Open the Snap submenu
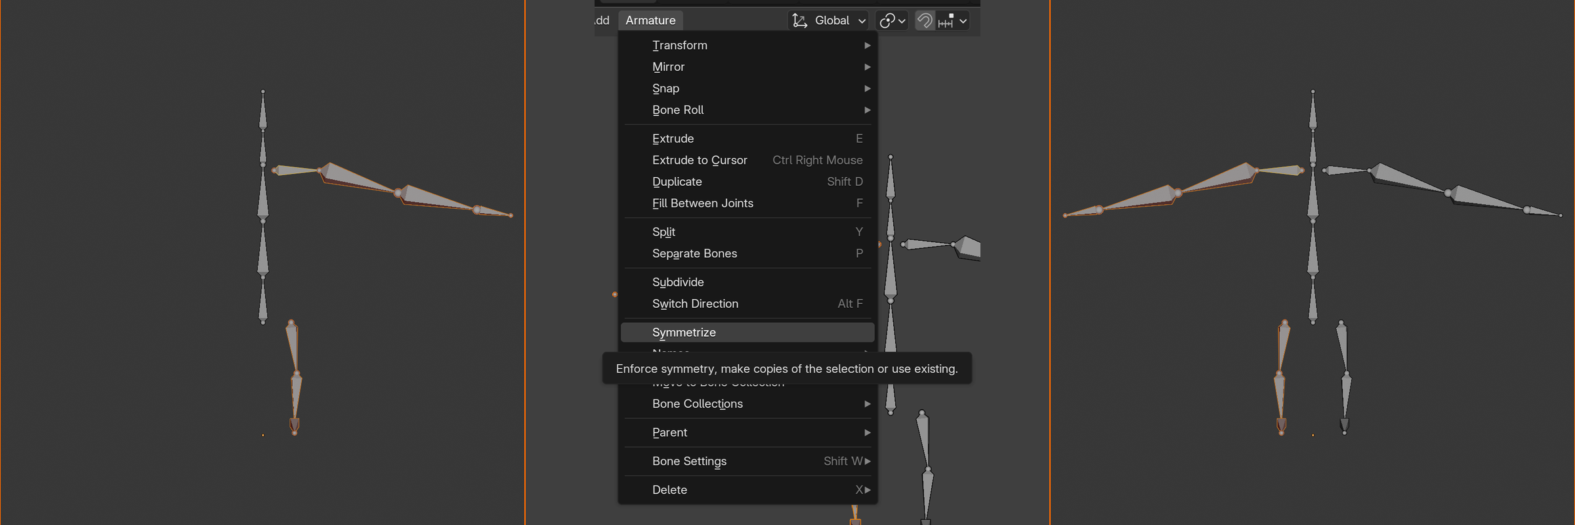The image size is (1575, 525). tap(747, 89)
